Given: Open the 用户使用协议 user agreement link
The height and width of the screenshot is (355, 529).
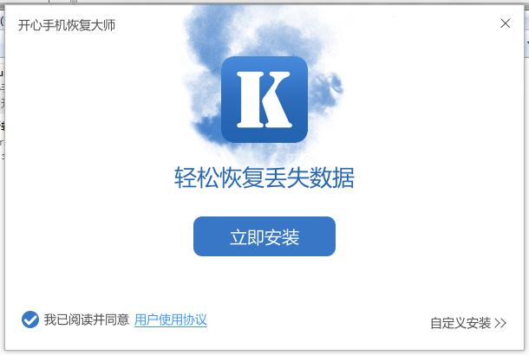Looking at the screenshot, I should pos(170,319).
